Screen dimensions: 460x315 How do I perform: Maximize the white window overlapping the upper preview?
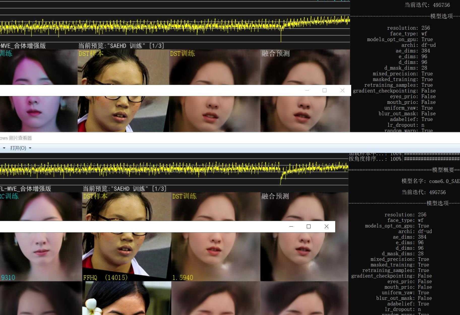325,90
